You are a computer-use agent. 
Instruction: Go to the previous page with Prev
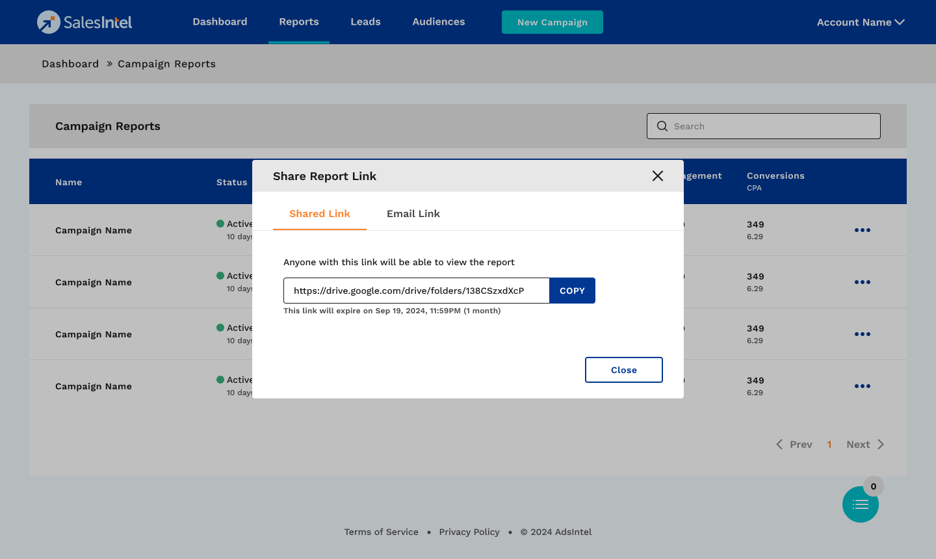[794, 445]
